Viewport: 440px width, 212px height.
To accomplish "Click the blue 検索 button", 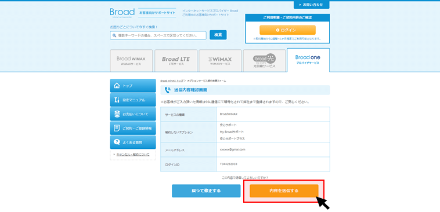I will pos(218,35).
